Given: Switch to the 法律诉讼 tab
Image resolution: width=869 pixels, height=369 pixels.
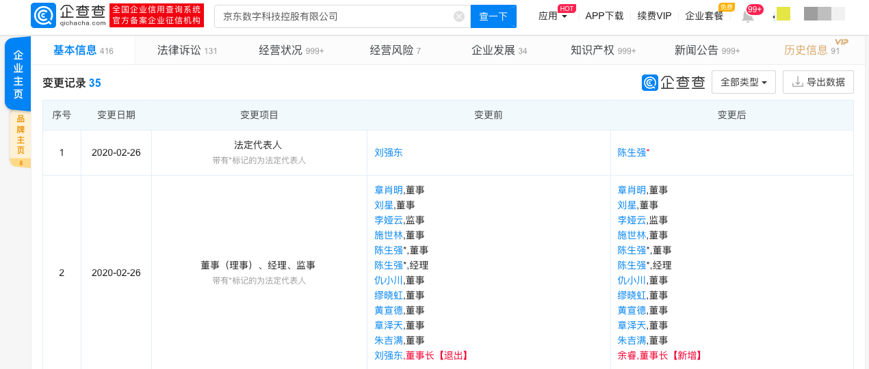Looking at the screenshot, I should click(187, 50).
